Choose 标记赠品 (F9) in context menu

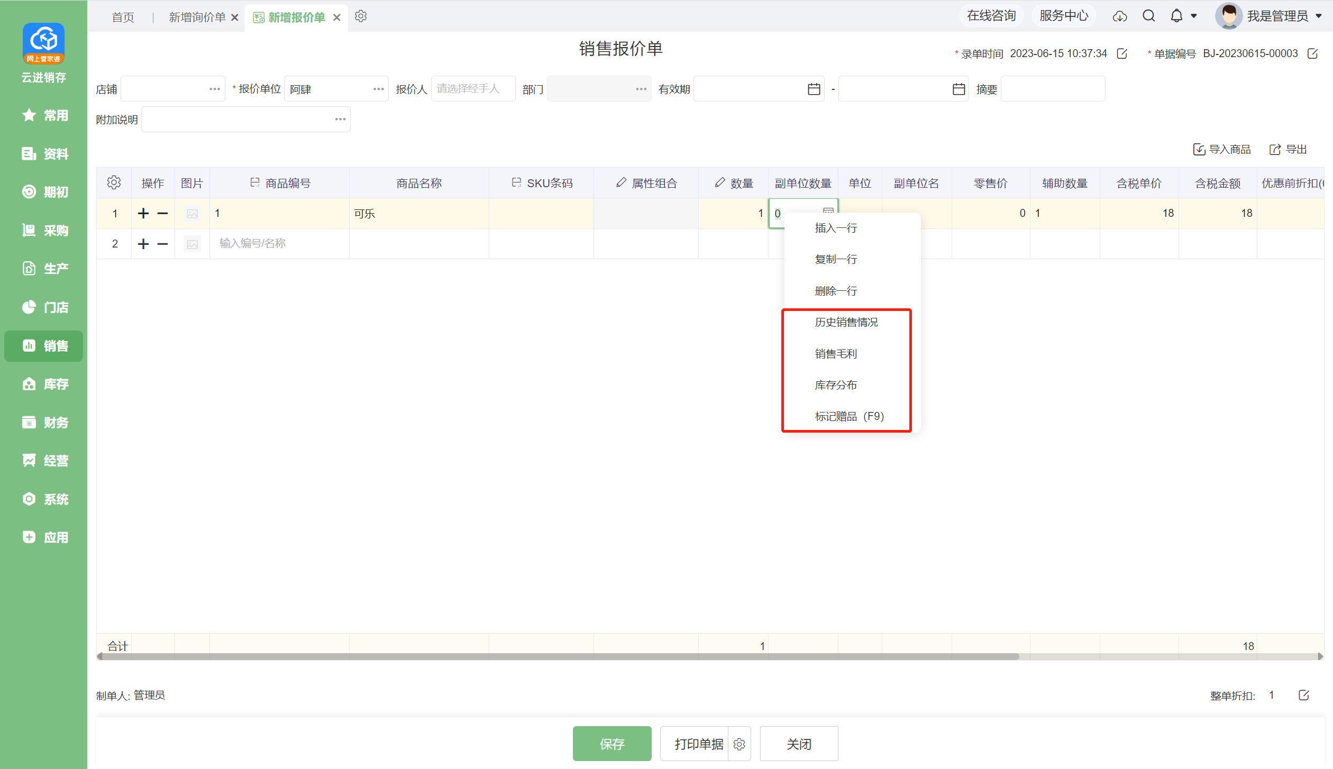[x=849, y=416]
